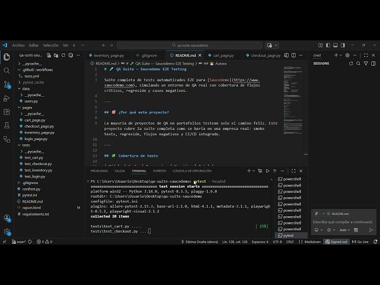Open conftest.py in the file tree
The image size is (380, 285).
[31, 189]
